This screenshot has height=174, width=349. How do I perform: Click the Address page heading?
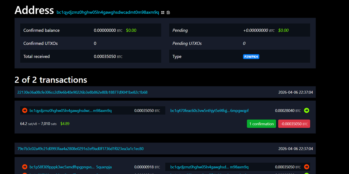[34, 10]
